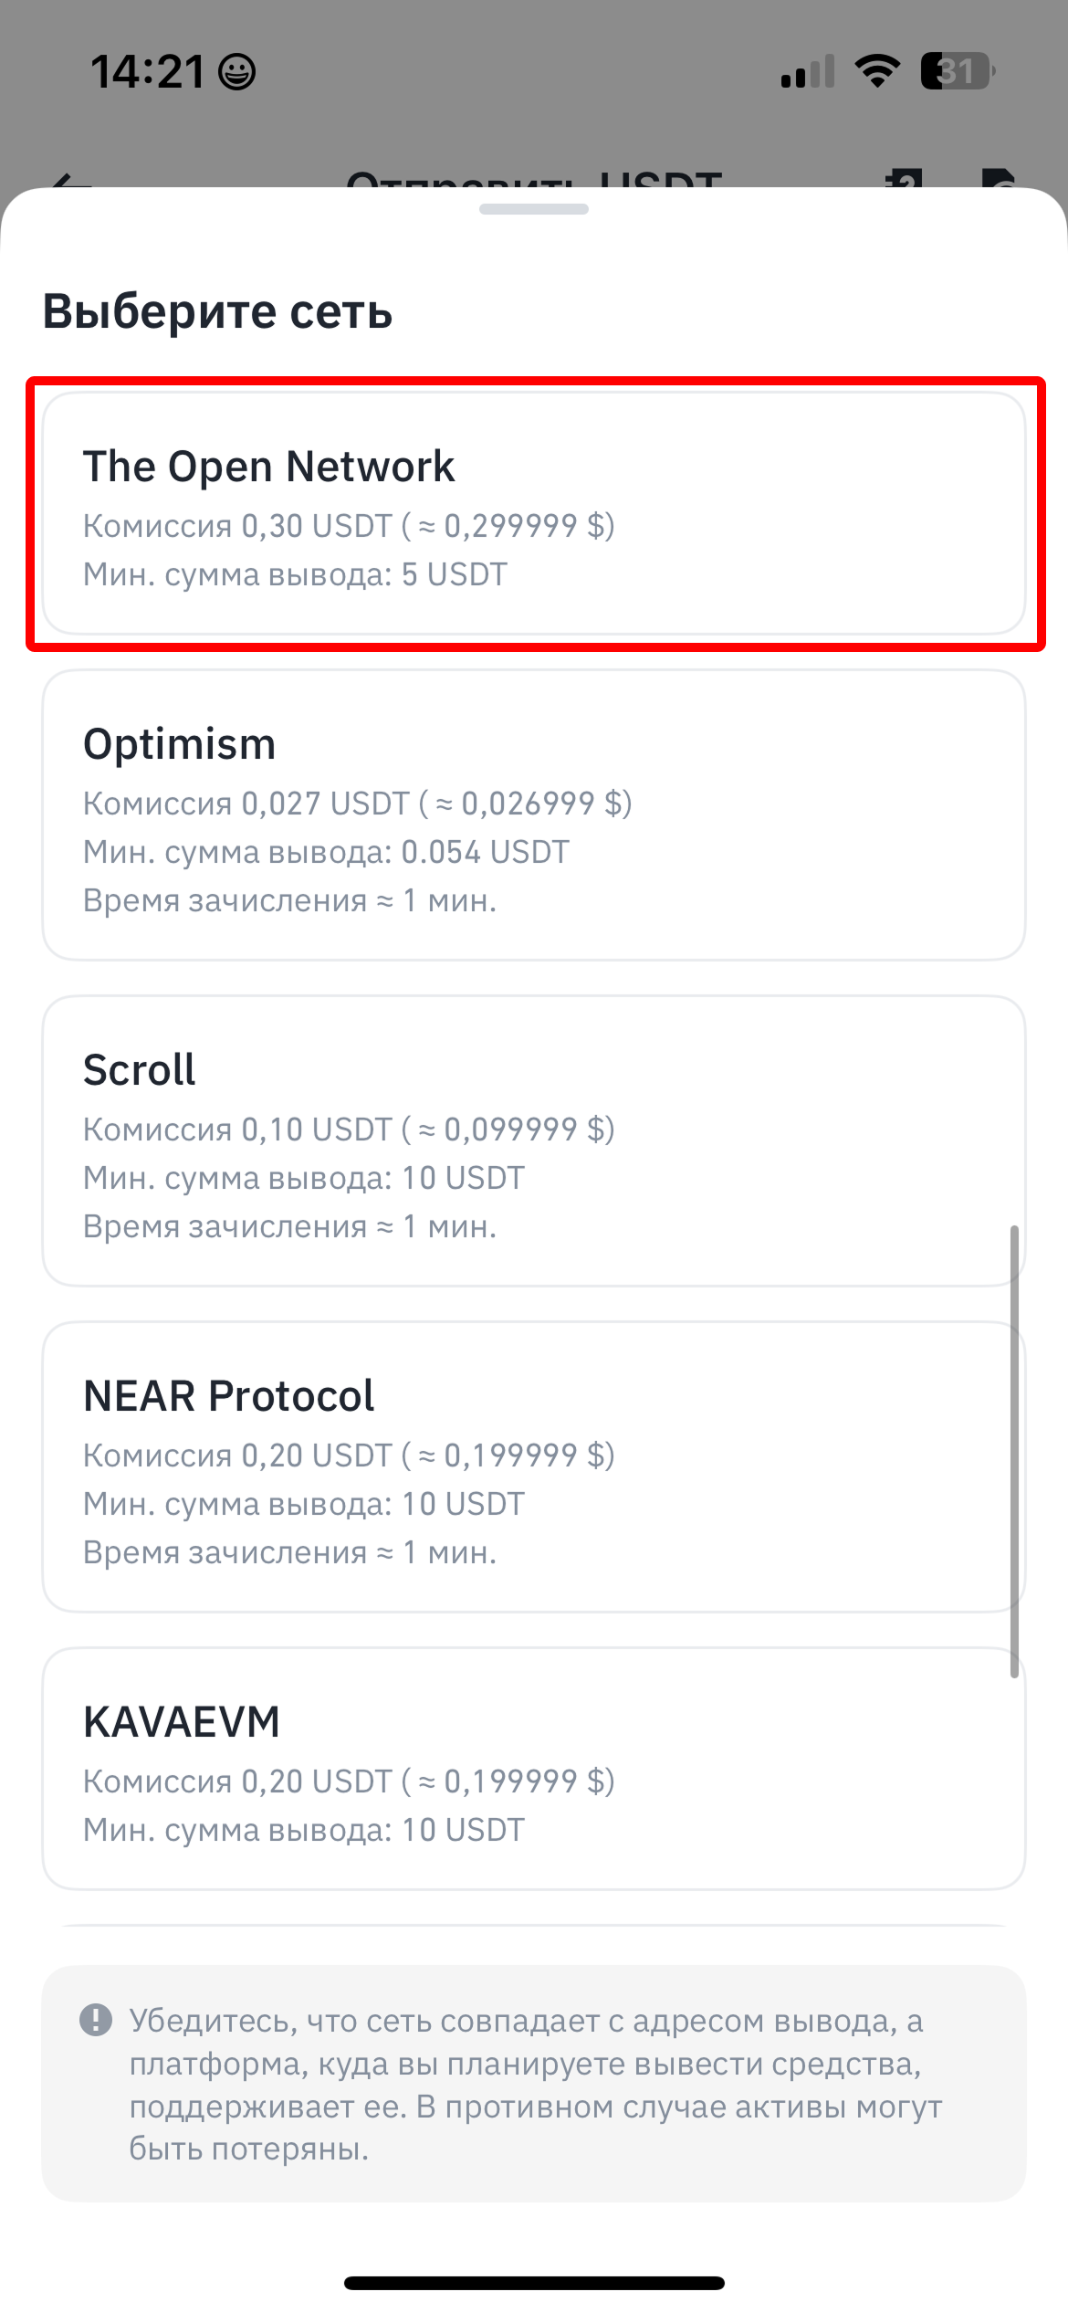
Task: Select The Open Network option
Action: pyautogui.click(x=534, y=513)
